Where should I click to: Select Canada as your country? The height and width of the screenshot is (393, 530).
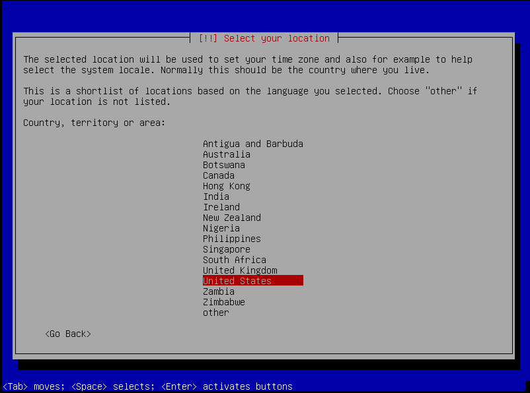pyautogui.click(x=218, y=175)
